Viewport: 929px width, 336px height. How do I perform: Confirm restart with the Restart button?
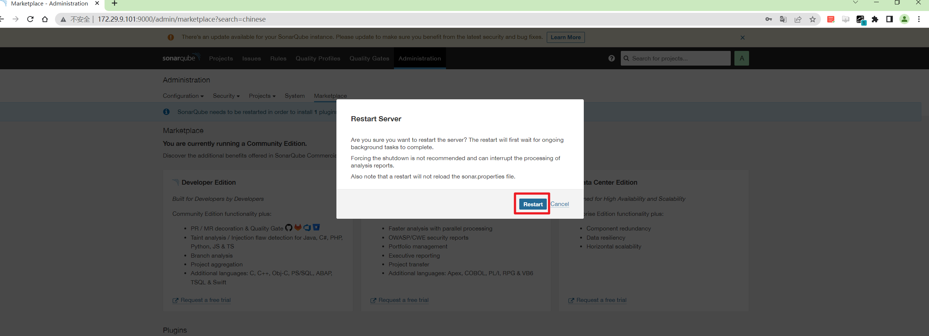coord(532,204)
